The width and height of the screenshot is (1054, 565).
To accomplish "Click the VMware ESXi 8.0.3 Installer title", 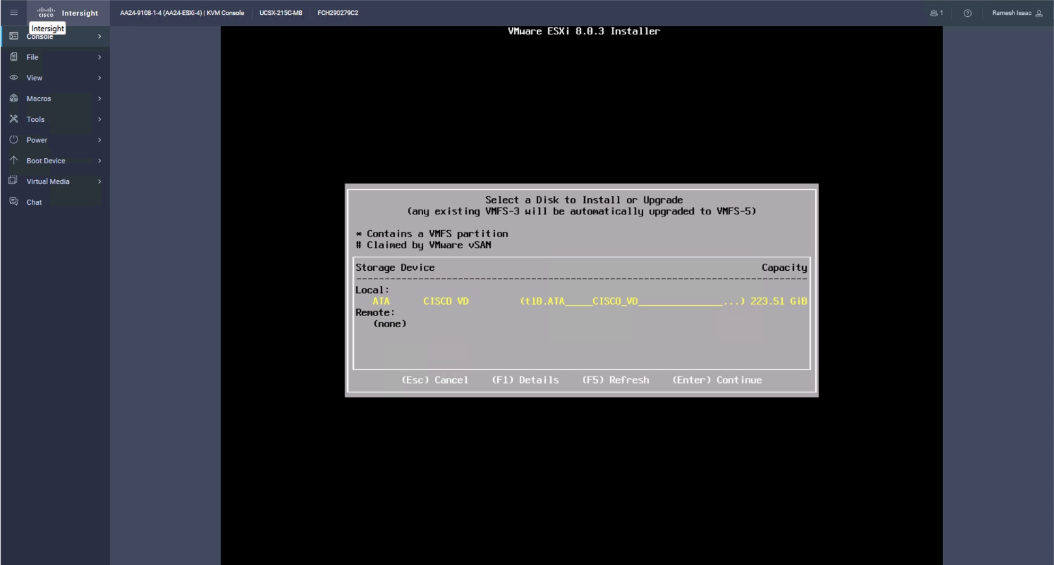I will (x=583, y=31).
